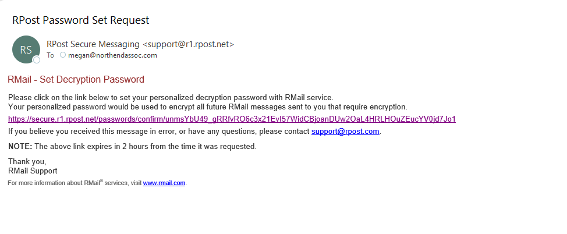Select the recipient address megan@northendassoc.com
Viewport: 567px width, 234px height.
pos(112,55)
